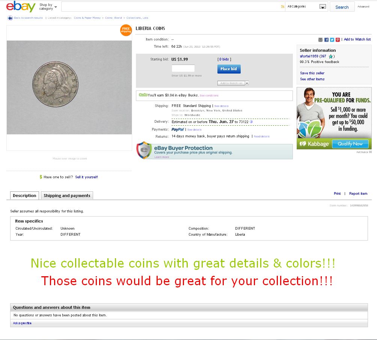Viewport: 377px width, 340px height.
Task: Share listing on Pinterest icon
Action: 338,40
